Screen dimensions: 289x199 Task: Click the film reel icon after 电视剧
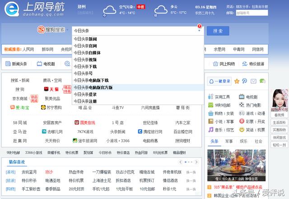point(67,63)
